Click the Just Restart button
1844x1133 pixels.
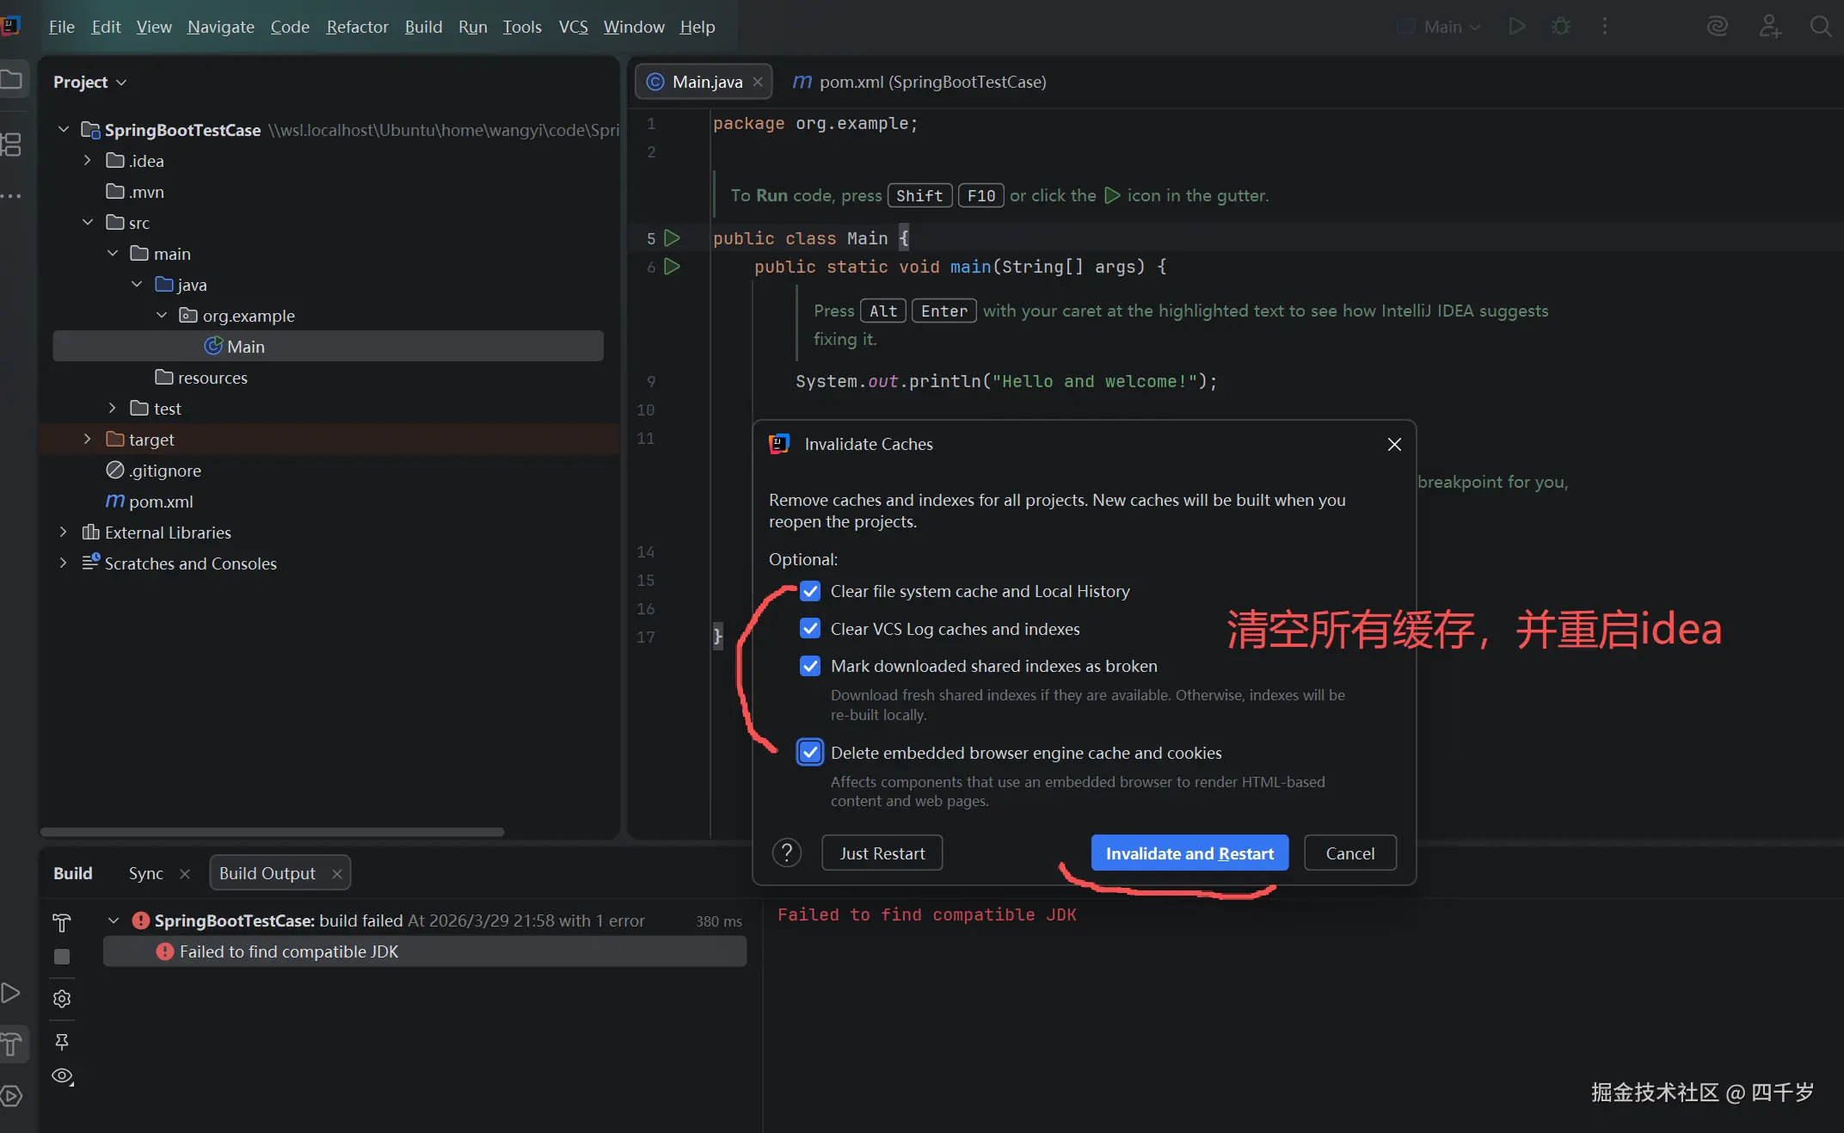coord(882,853)
